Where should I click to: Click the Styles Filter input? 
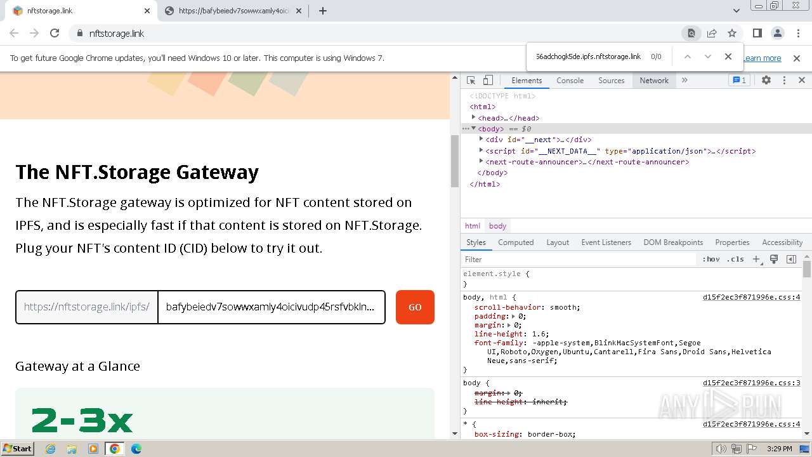pos(579,259)
